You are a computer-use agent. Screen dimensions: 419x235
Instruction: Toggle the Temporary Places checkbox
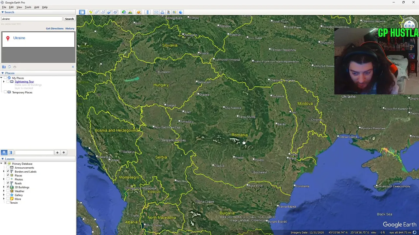pyautogui.click(x=5, y=92)
